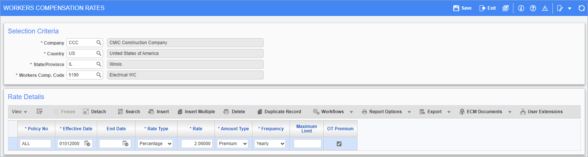This screenshot has width=588, height=157.
Task: Click the Freeze toolbar button
Action: (64, 112)
